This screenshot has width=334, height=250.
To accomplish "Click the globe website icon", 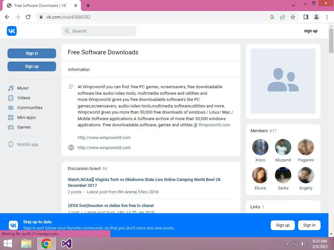I will click(x=71, y=147).
